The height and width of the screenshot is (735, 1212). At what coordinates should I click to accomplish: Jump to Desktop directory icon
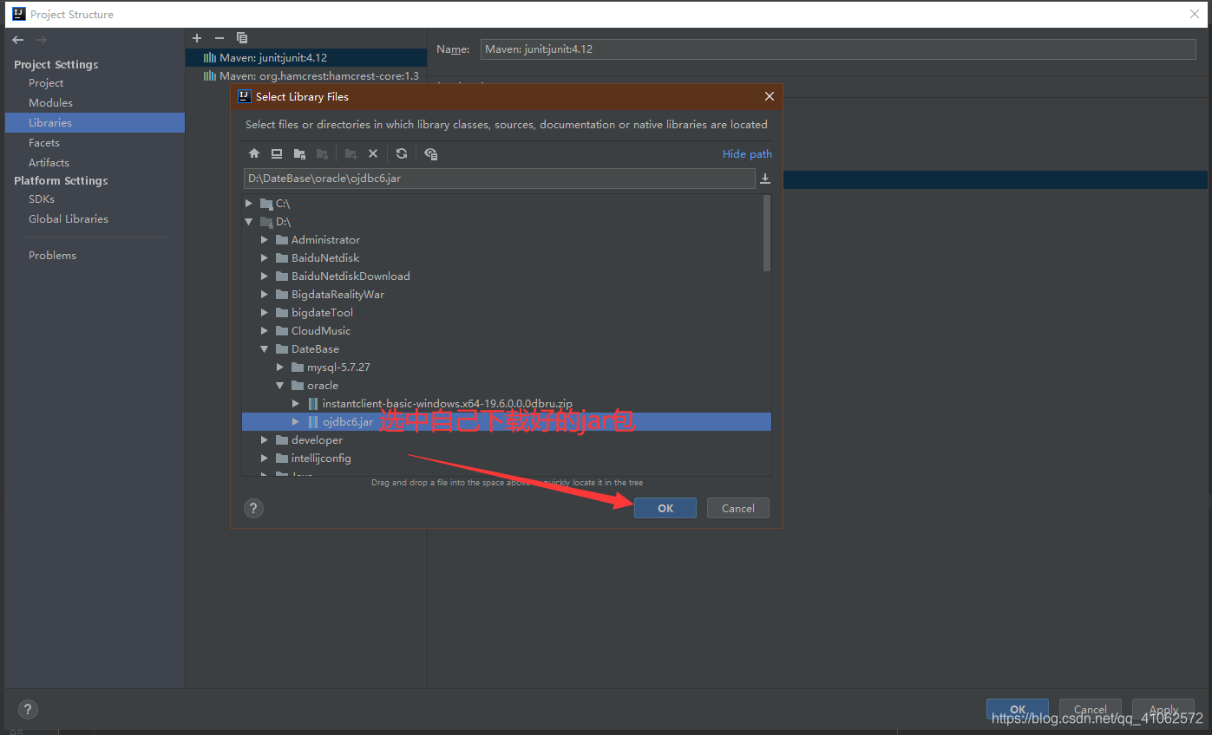277,153
